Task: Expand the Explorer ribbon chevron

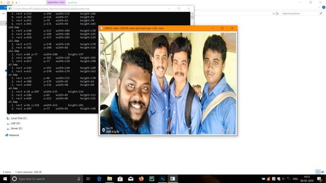Action: (x=319, y=7)
